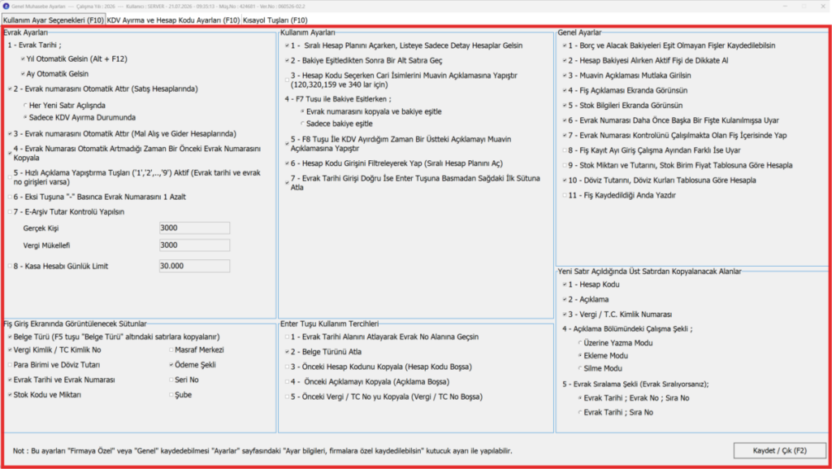The width and height of the screenshot is (832, 469).
Task: Toggle Evrak Numarası Daha Önce Kullanılmışsa Uyar
Action: (565, 120)
